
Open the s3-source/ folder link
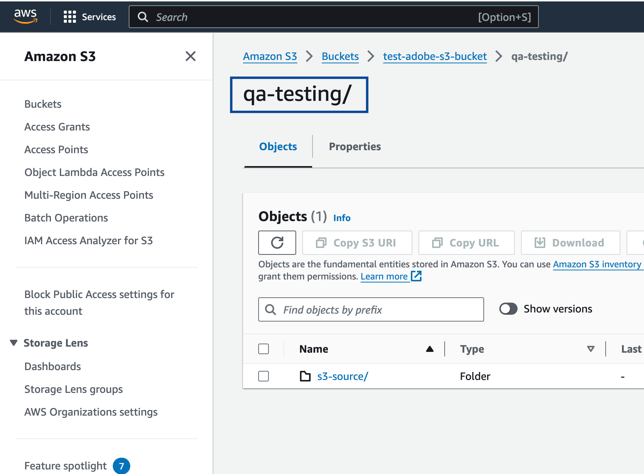pos(343,377)
